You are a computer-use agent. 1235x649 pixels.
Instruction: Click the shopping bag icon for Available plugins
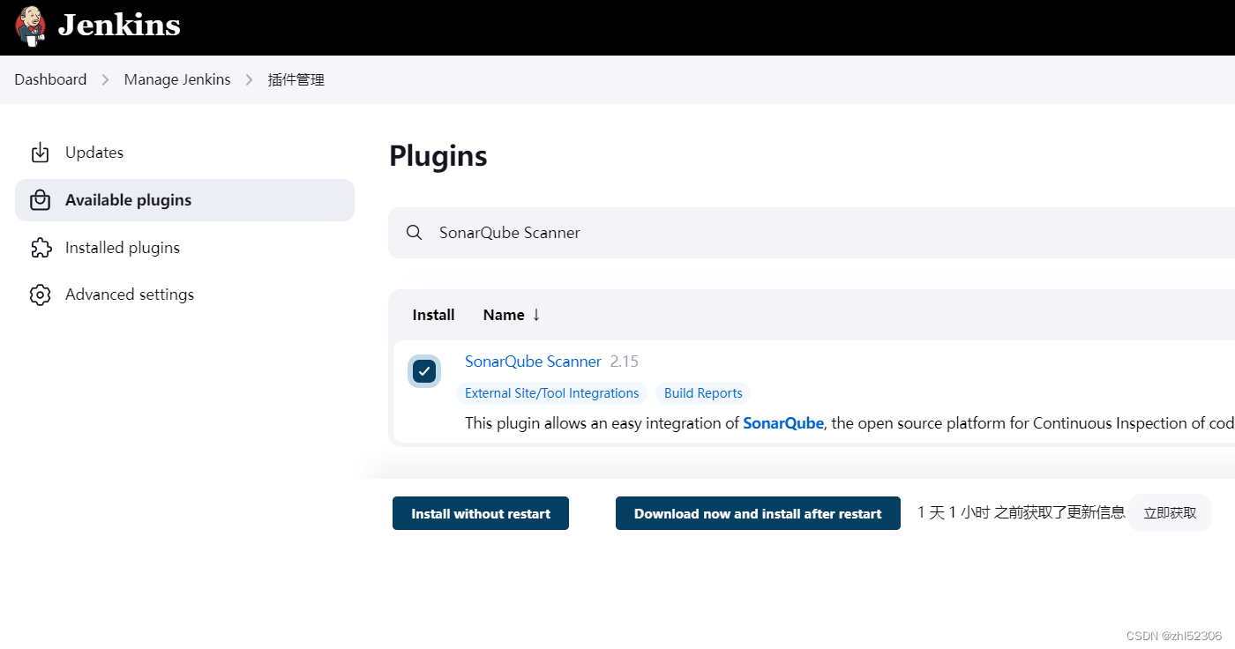(40, 200)
